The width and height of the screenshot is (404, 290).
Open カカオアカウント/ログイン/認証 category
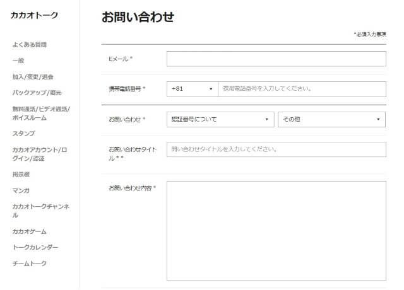click(40, 154)
